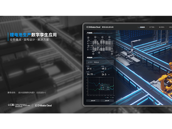Click the subtitle 业务痛点·架构设计·解决方案

(29, 40)
